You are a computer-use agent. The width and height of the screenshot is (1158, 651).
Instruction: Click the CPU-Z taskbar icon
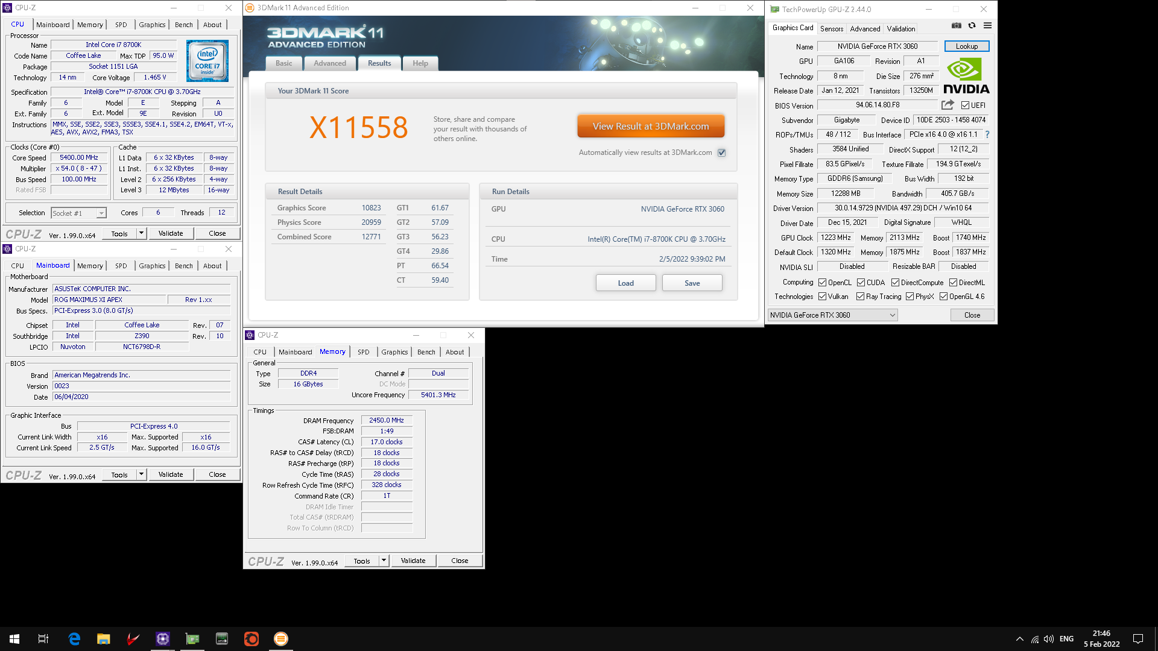coord(163,639)
